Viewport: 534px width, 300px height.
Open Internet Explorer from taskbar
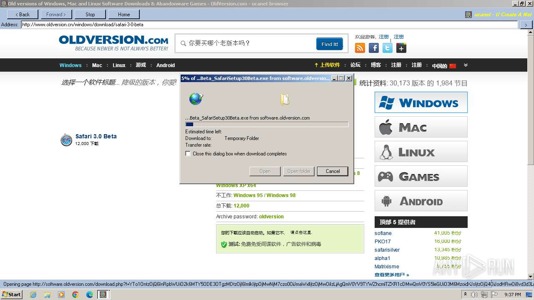point(33,295)
